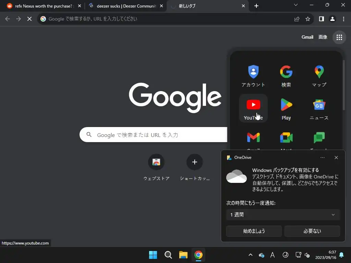The height and width of the screenshot is (263, 351).
Task: Switch to deezer sucks Deezer Community tab
Action: tap(125, 6)
